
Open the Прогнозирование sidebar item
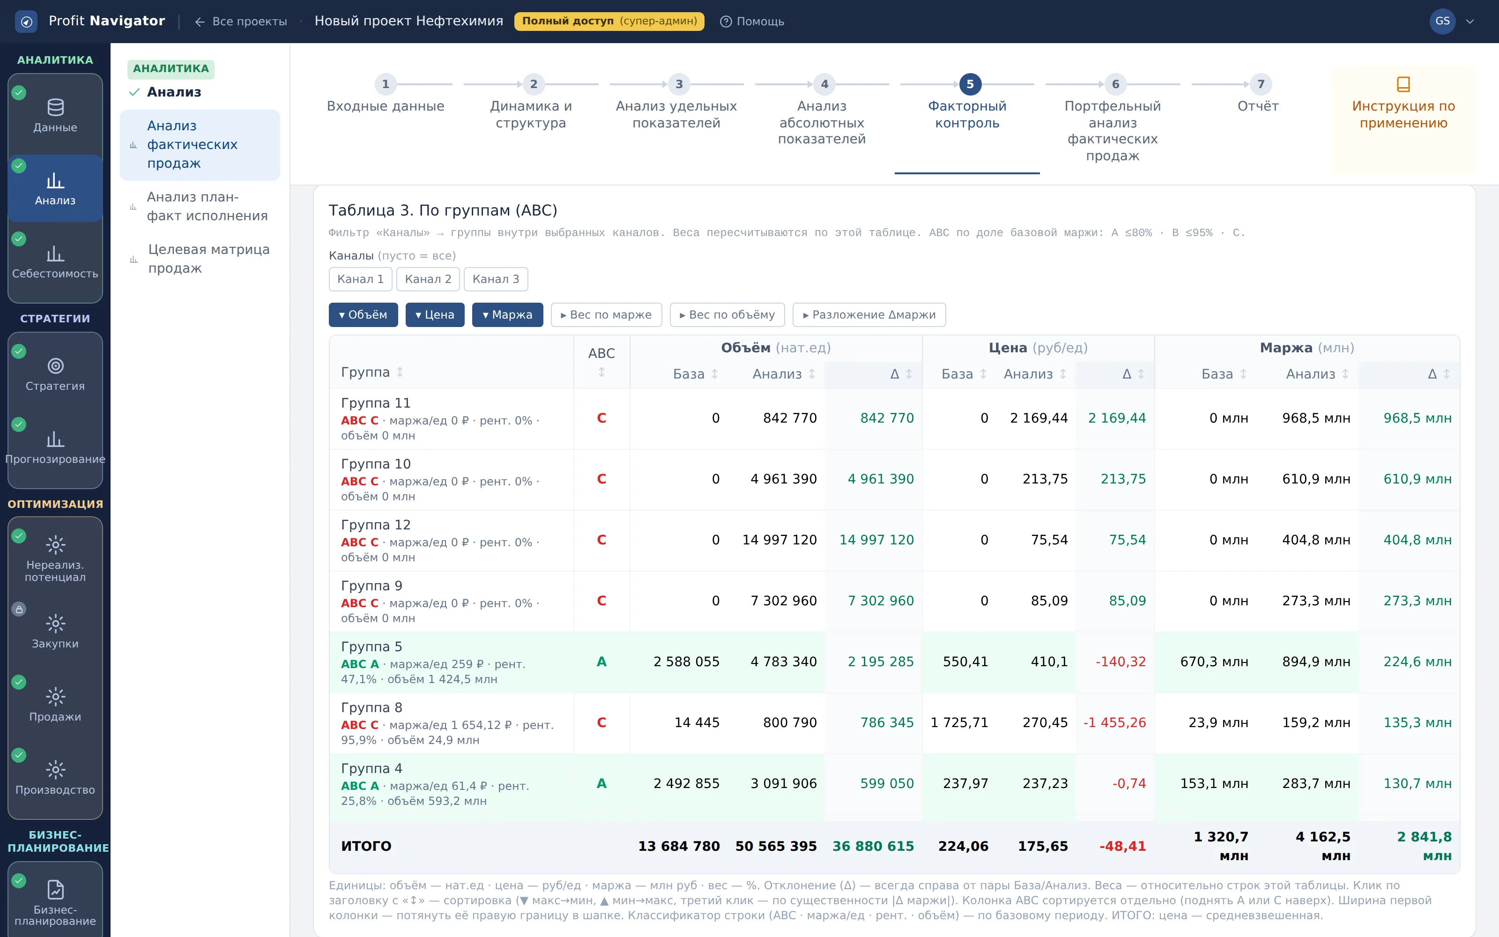[55, 448]
